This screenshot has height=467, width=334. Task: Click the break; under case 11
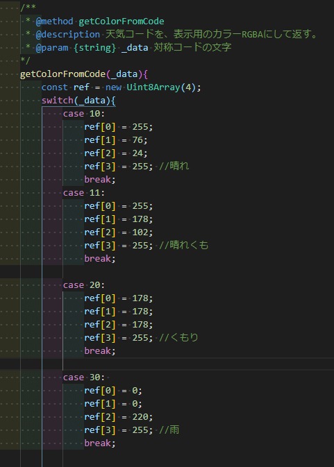(x=100, y=259)
